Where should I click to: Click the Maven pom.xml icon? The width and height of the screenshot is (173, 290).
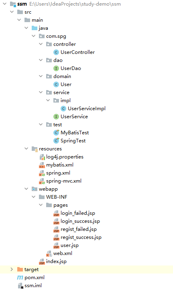20,278
